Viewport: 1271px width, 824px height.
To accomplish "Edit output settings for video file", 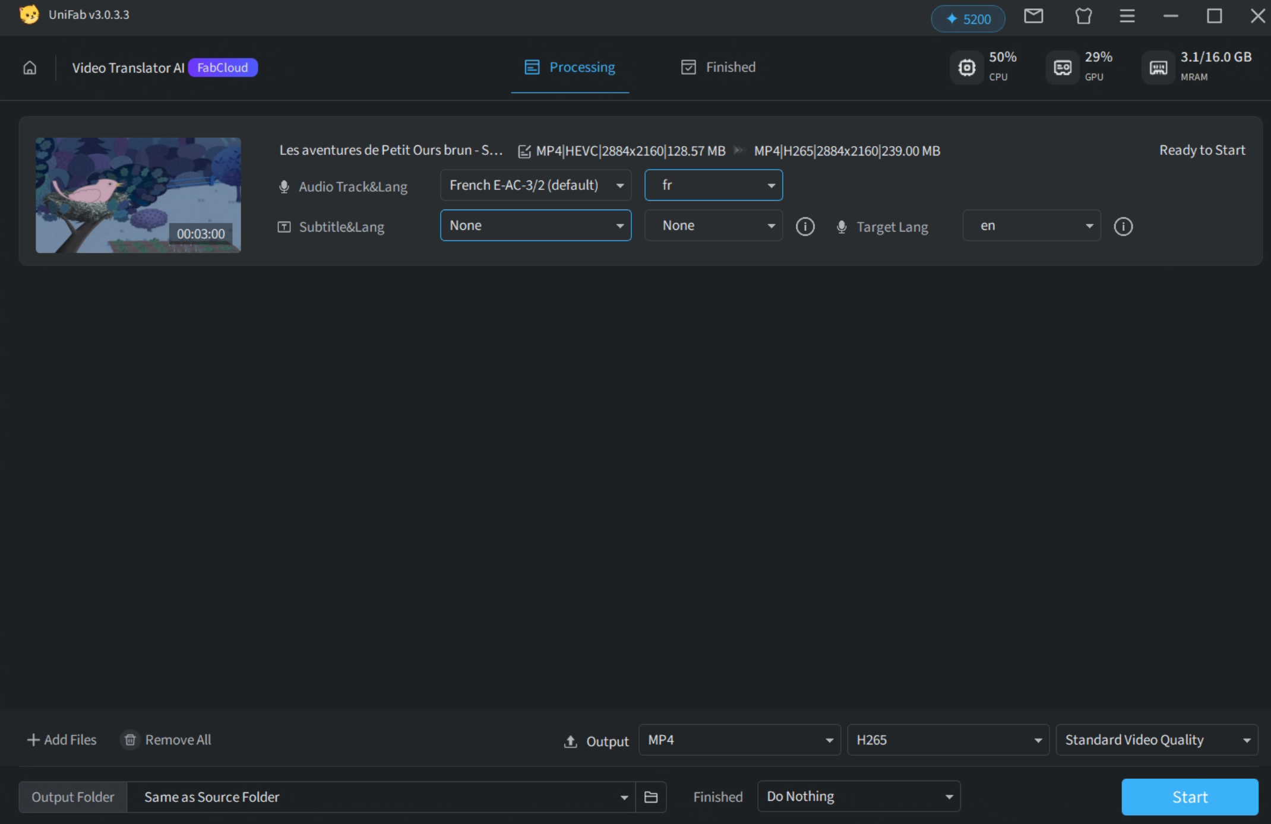I will pyautogui.click(x=524, y=151).
